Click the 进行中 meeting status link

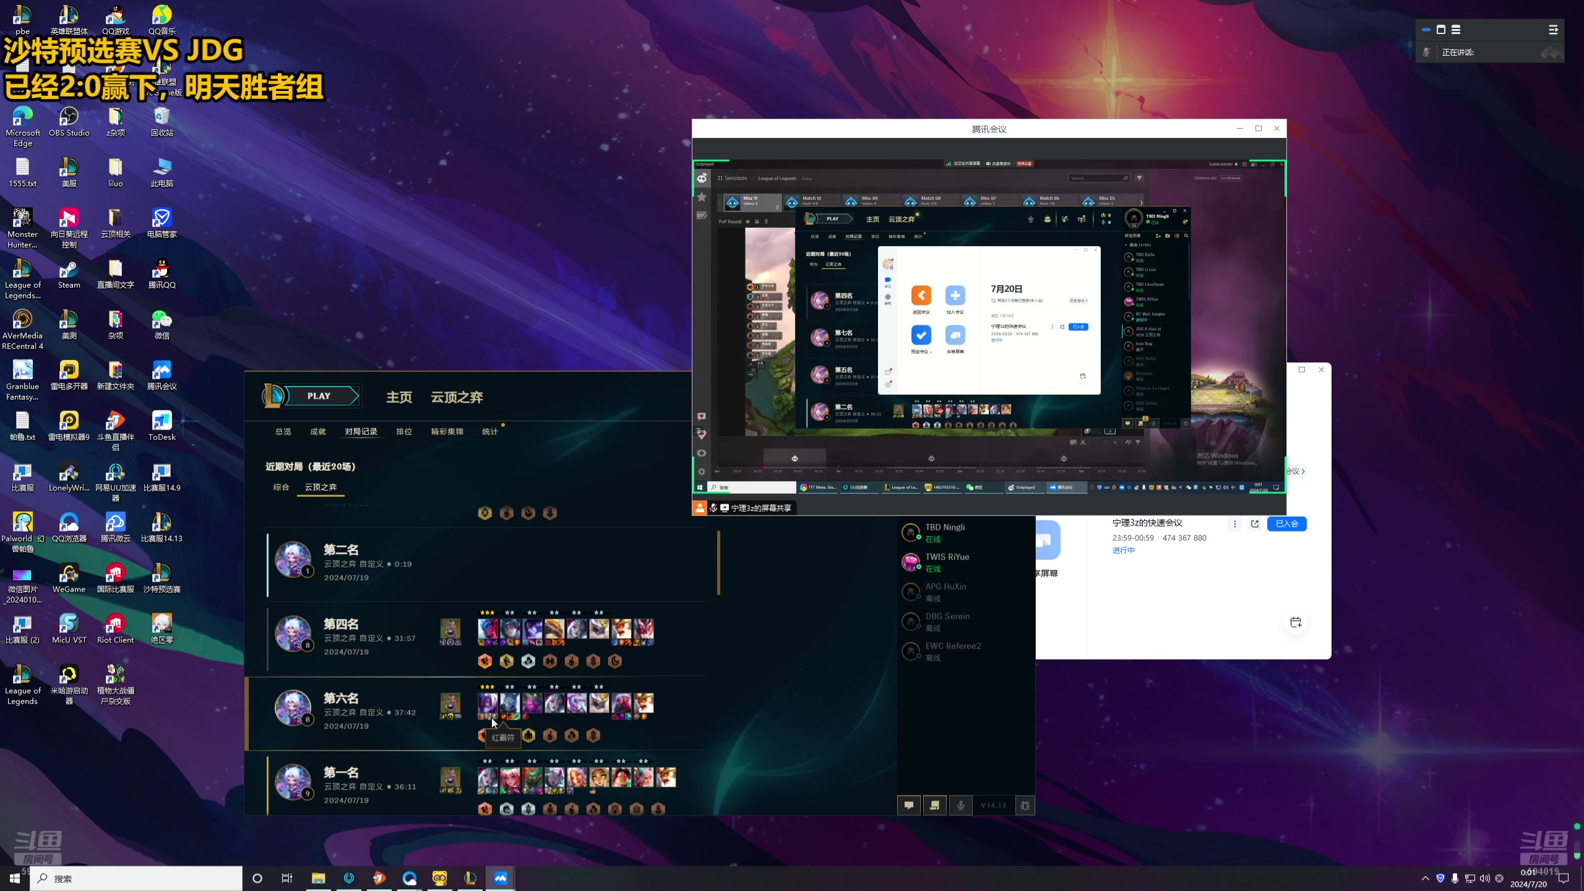[x=1124, y=550]
